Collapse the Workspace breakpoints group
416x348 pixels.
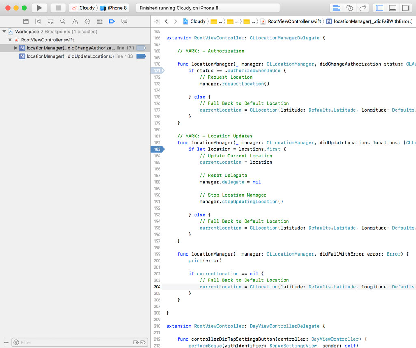pyautogui.click(x=4, y=32)
